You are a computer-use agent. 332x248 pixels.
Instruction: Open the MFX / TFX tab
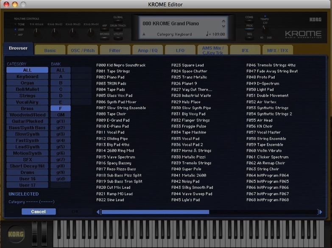(277, 50)
